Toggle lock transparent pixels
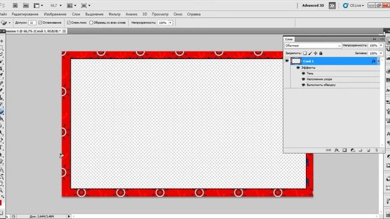The width and height of the screenshot is (390, 219). [x=305, y=53]
